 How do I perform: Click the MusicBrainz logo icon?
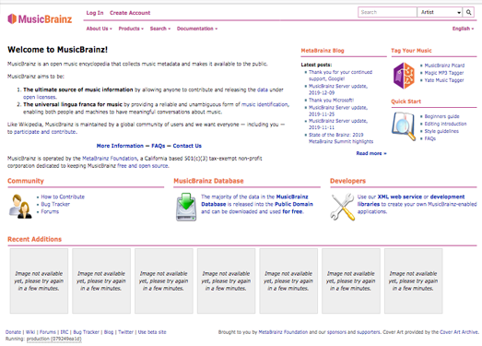[12, 19]
